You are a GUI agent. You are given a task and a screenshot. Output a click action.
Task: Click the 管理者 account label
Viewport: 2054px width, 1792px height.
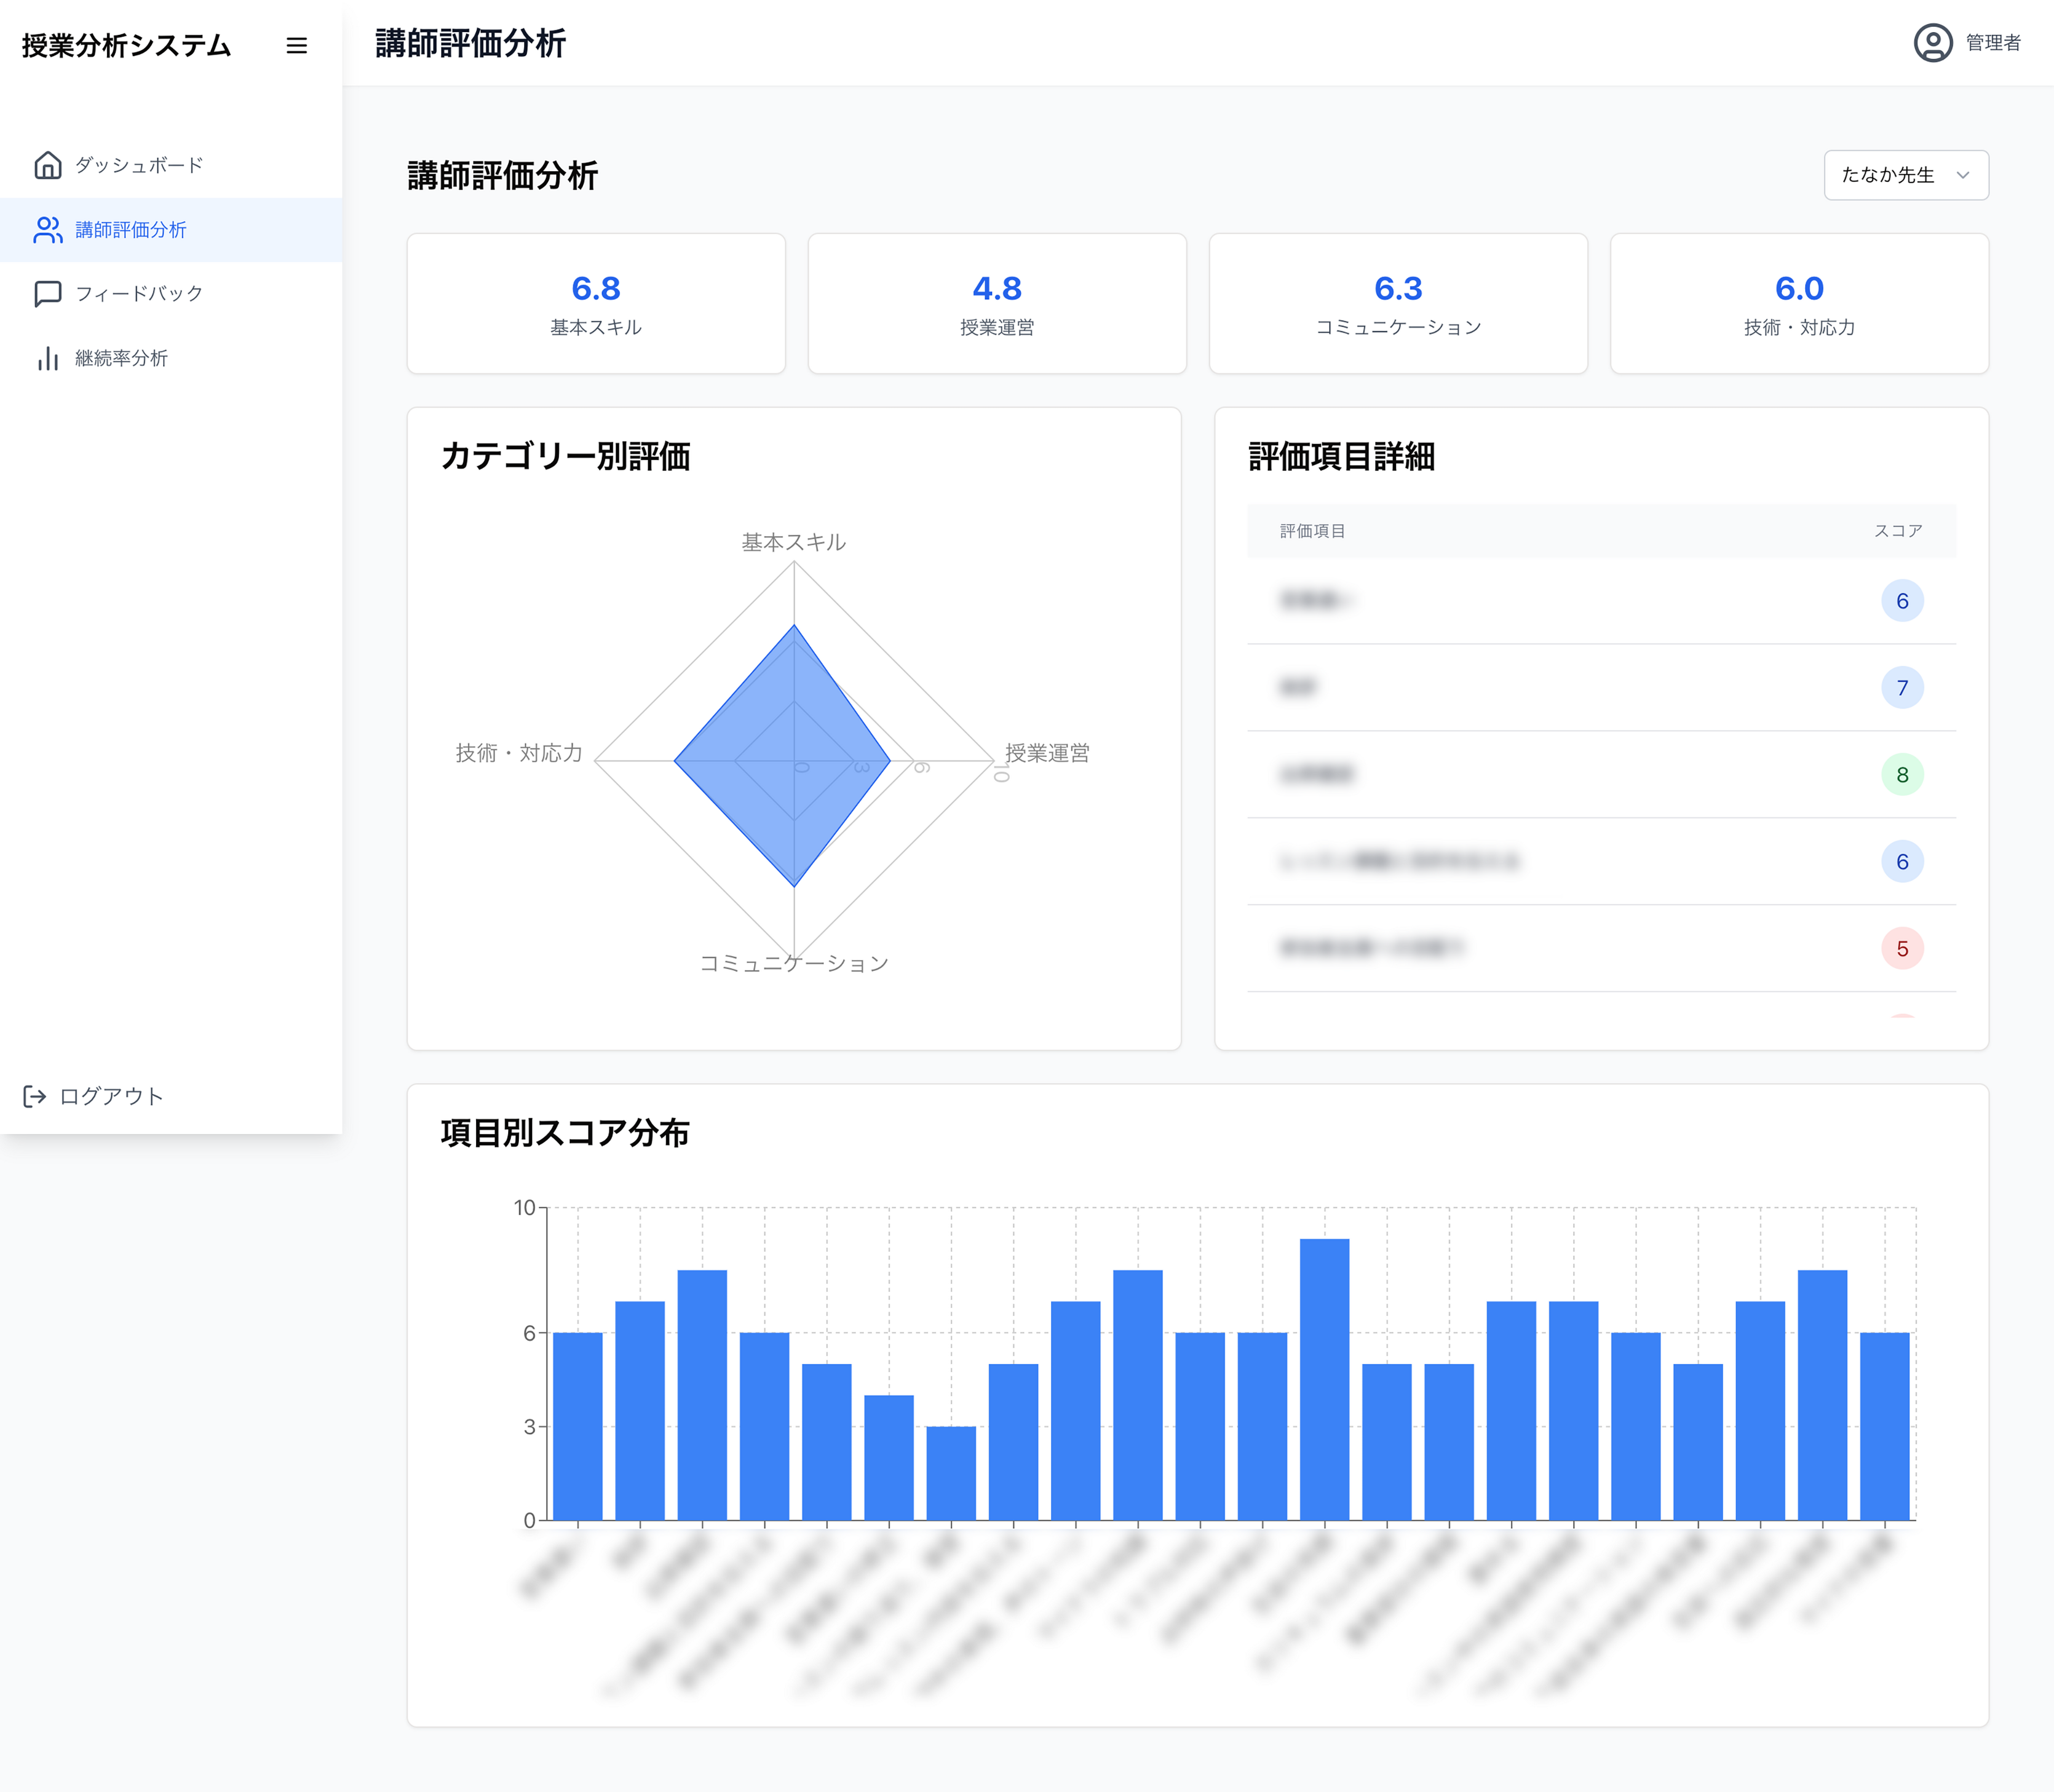(x=1993, y=43)
